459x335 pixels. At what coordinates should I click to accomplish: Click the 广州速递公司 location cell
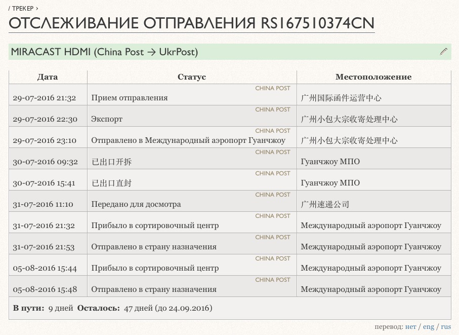point(325,204)
